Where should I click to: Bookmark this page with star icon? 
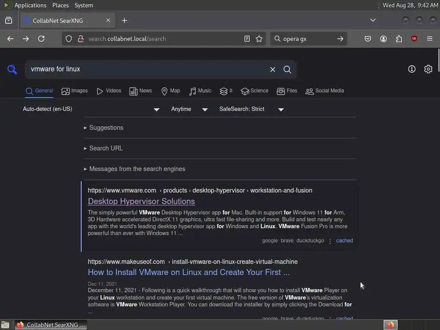(x=259, y=39)
